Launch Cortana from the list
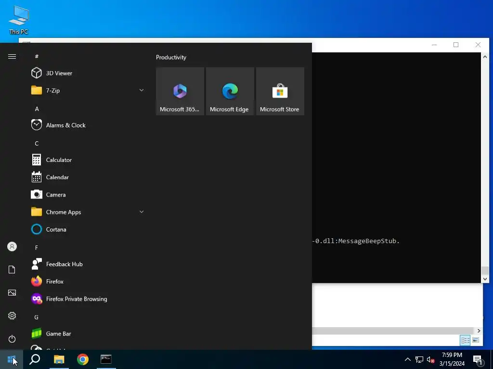493x369 pixels. (87, 229)
